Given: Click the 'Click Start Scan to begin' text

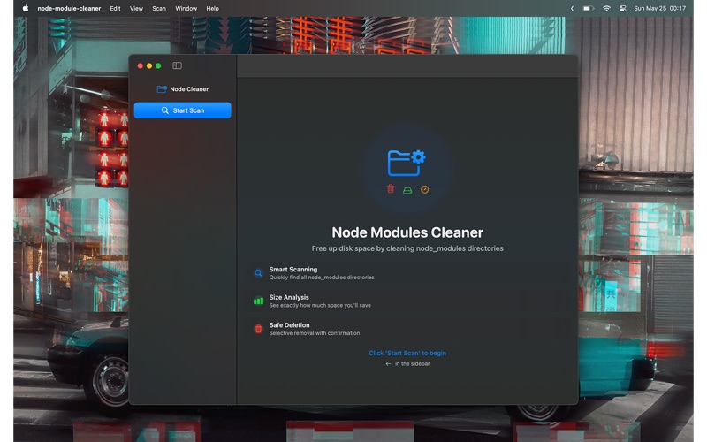Looking at the screenshot, I should [407, 353].
